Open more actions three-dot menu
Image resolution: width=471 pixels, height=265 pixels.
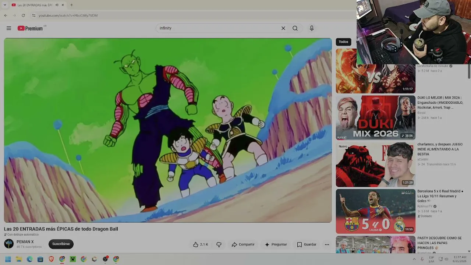coord(327,244)
